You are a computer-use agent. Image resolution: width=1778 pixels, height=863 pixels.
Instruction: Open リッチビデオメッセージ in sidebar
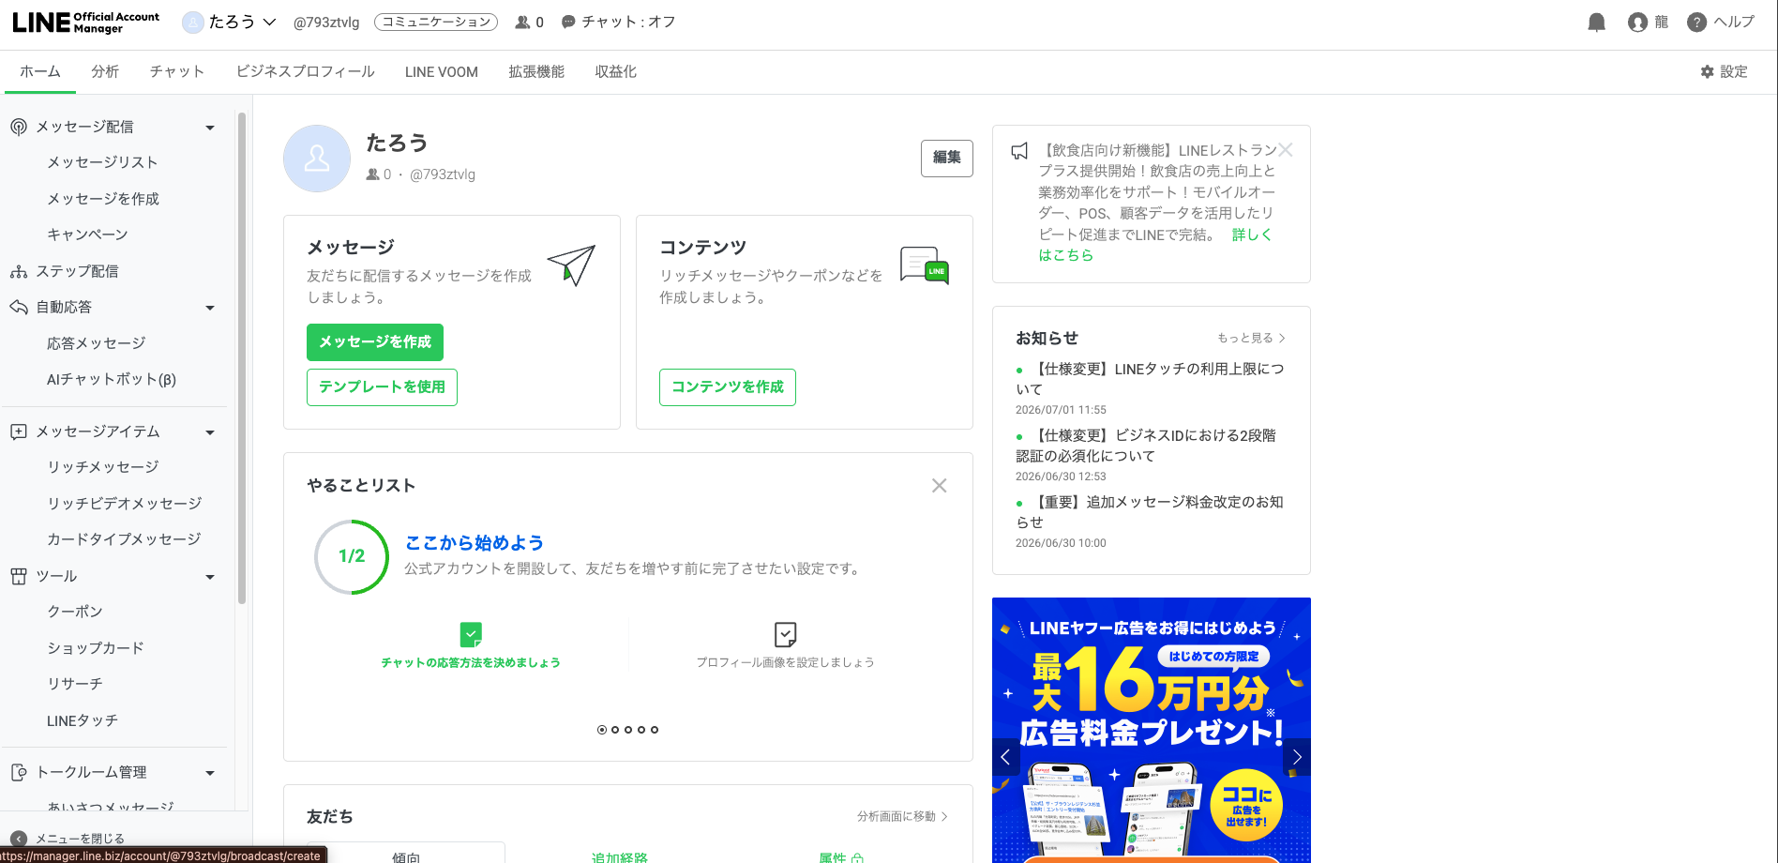coord(125,505)
